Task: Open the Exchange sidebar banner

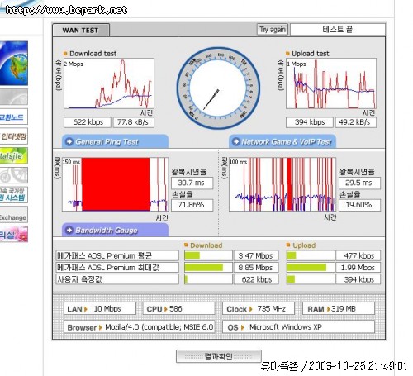Action: pos(14,215)
